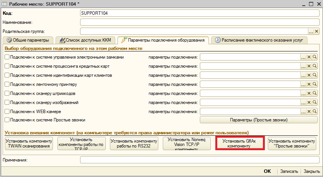Viewport: 323px width, 177px height.
Task: Click into the Примечания field
Action: (x=199, y=160)
